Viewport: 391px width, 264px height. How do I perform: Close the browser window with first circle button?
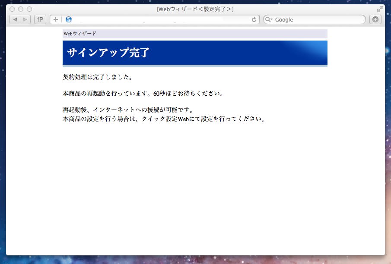click(x=12, y=9)
